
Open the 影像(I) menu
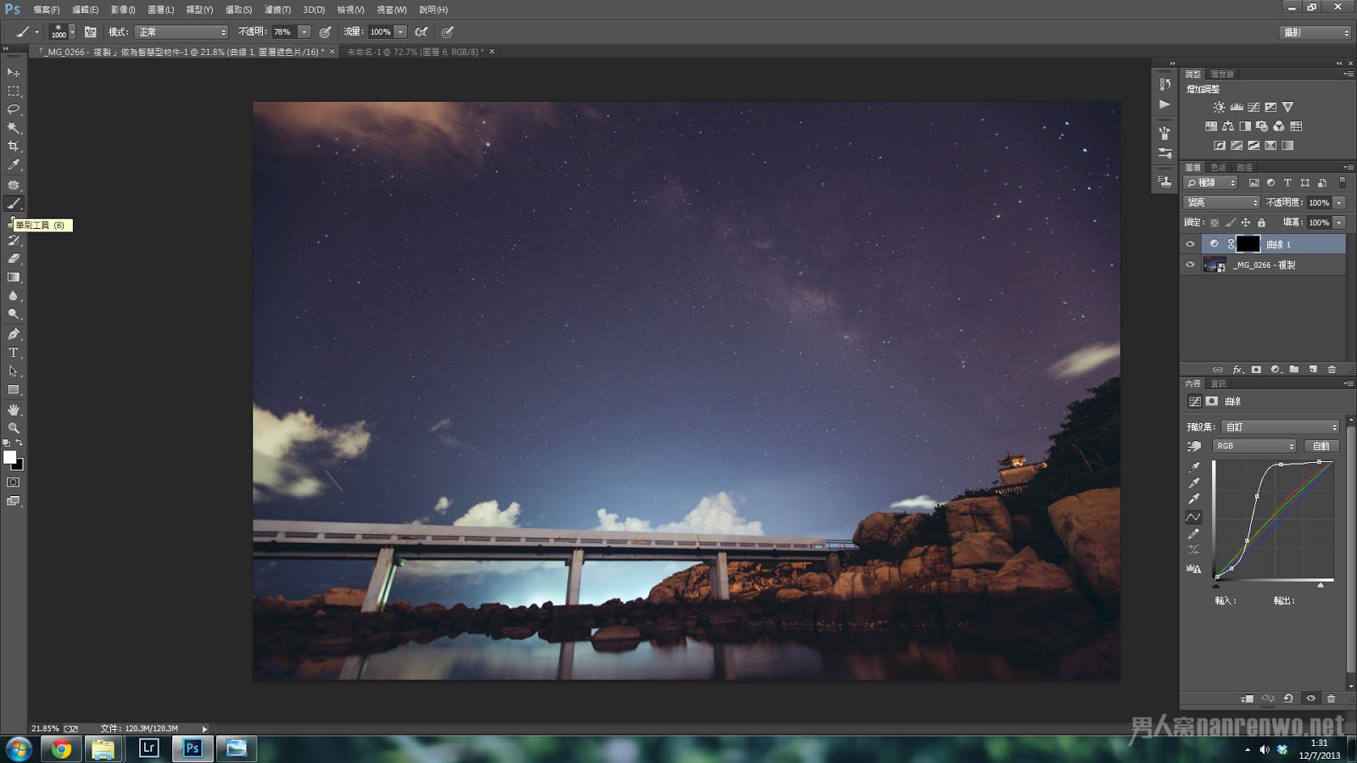123,9
